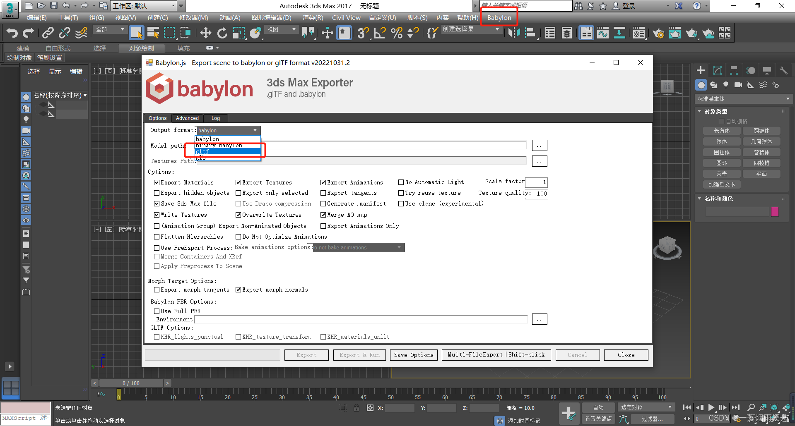The image size is (795, 426).
Task: Toggle the 3D Snaps tool
Action: 363,33
